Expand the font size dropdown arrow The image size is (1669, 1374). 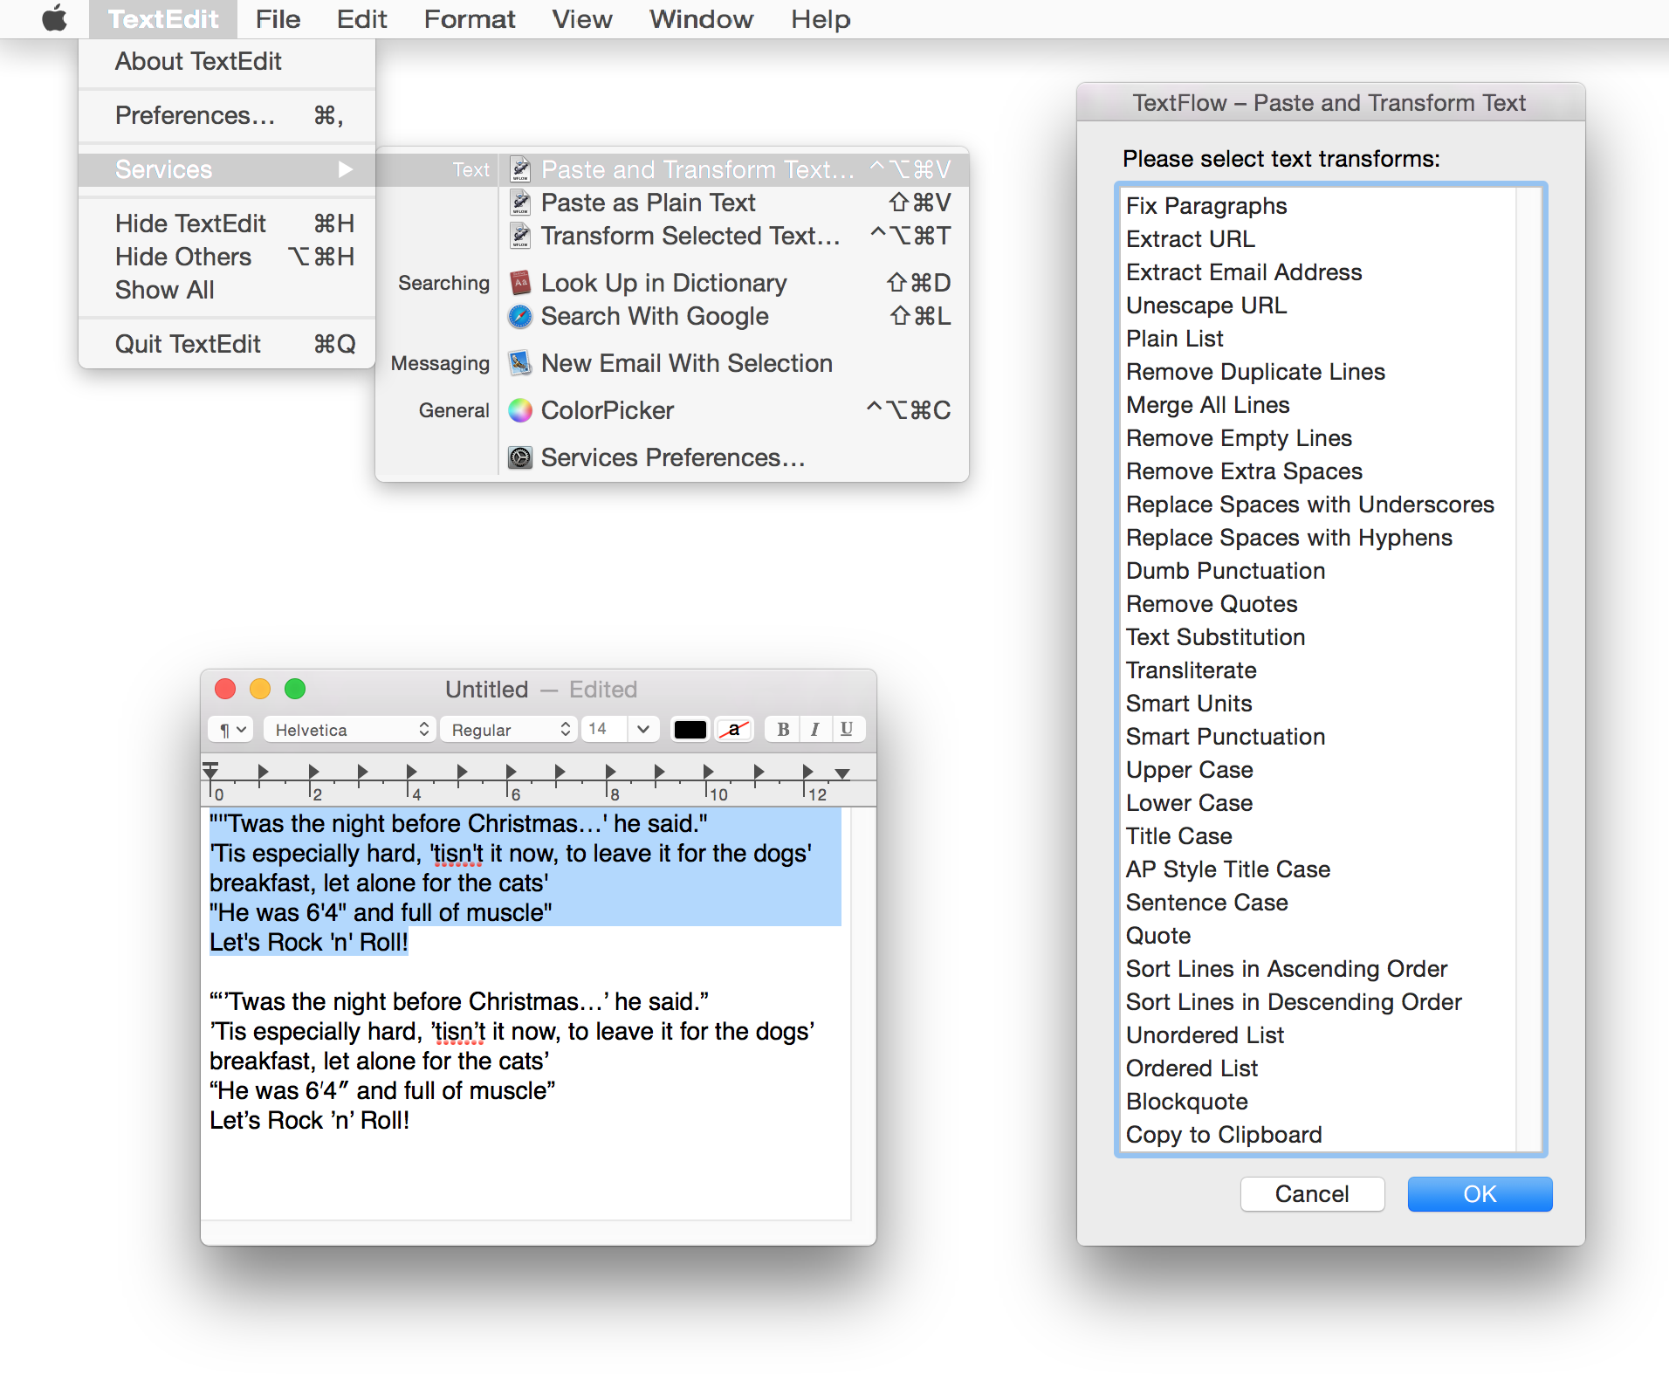[643, 730]
